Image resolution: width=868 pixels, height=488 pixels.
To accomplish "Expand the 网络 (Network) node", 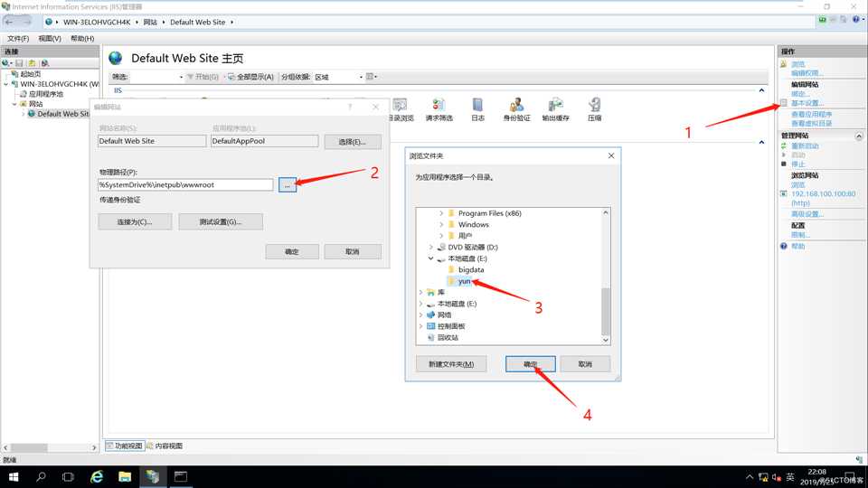I will click(x=420, y=314).
